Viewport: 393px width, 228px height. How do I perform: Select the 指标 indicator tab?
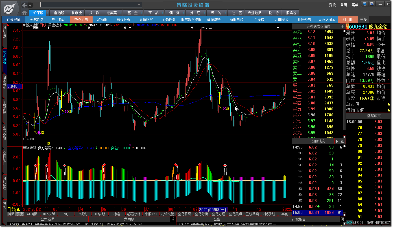point(11,214)
